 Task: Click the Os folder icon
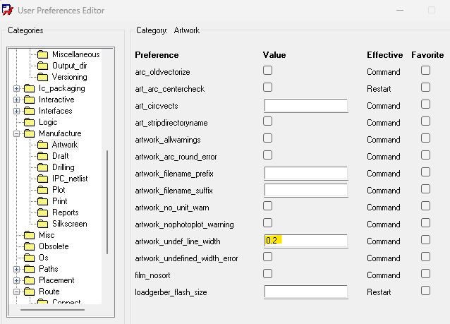(30, 258)
